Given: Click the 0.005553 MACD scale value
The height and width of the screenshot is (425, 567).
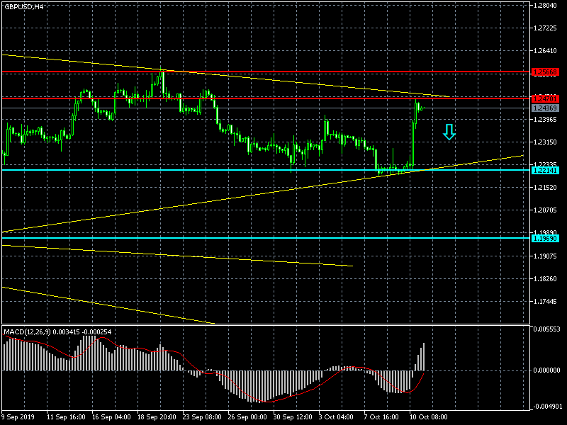Looking at the screenshot, I should click(x=546, y=329).
